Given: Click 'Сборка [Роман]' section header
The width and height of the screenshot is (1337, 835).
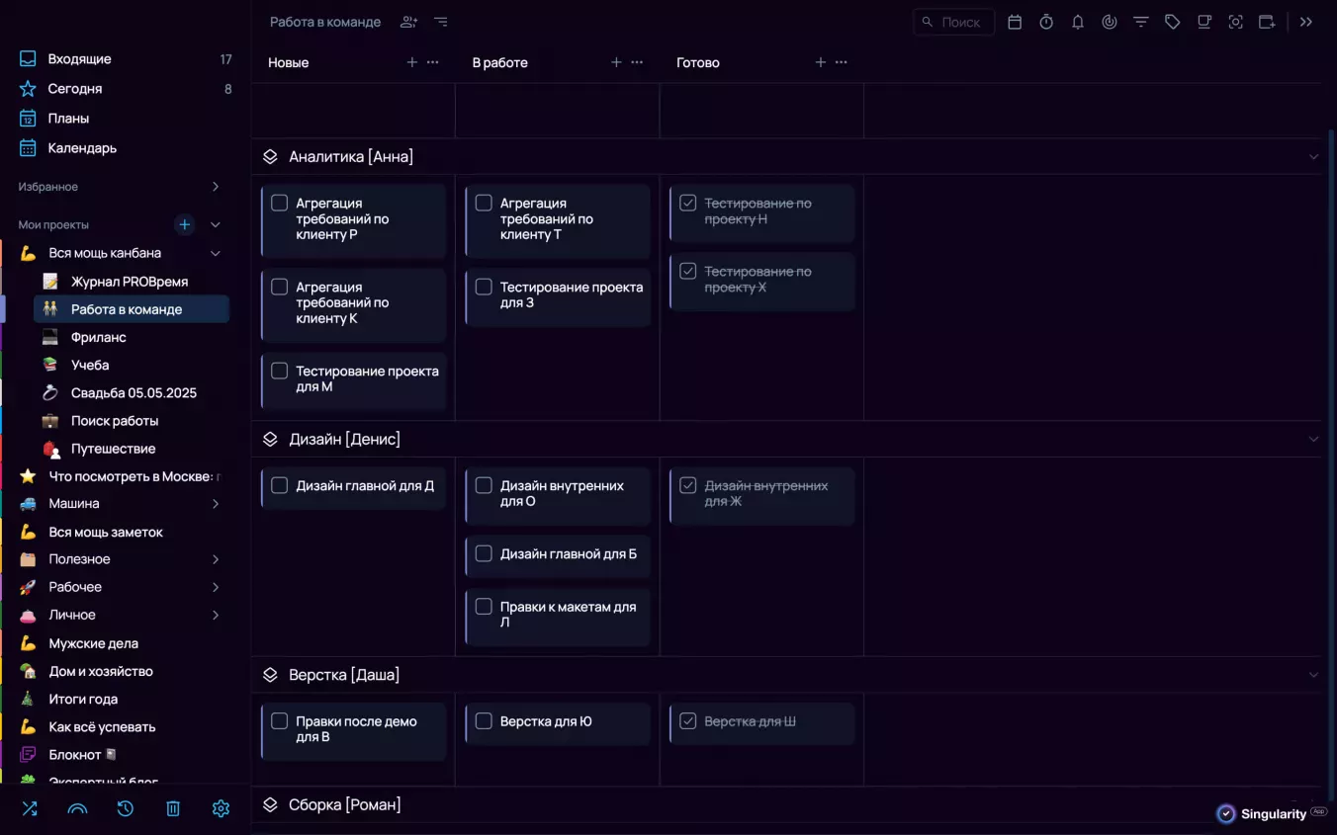Looking at the screenshot, I should coord(344,804).
